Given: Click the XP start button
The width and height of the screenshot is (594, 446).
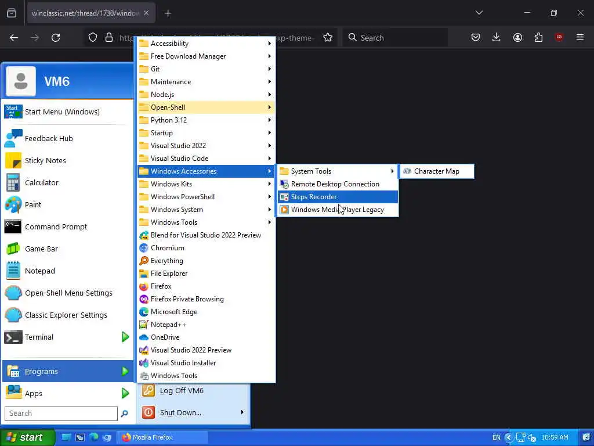Looking at the screenshot, I should pos(27,437).
